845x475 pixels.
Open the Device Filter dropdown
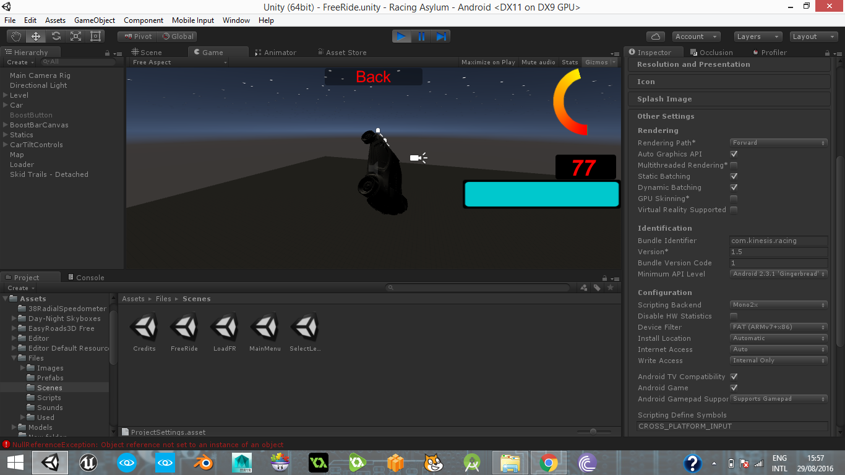click(779, 327)
